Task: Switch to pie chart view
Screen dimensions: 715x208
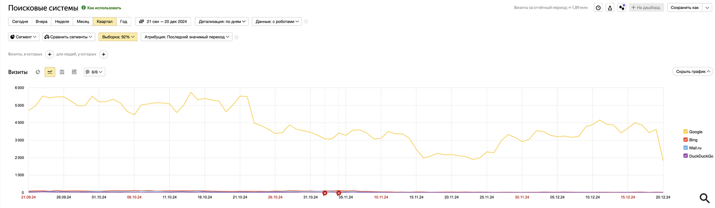Action: (x=38, y=72)
